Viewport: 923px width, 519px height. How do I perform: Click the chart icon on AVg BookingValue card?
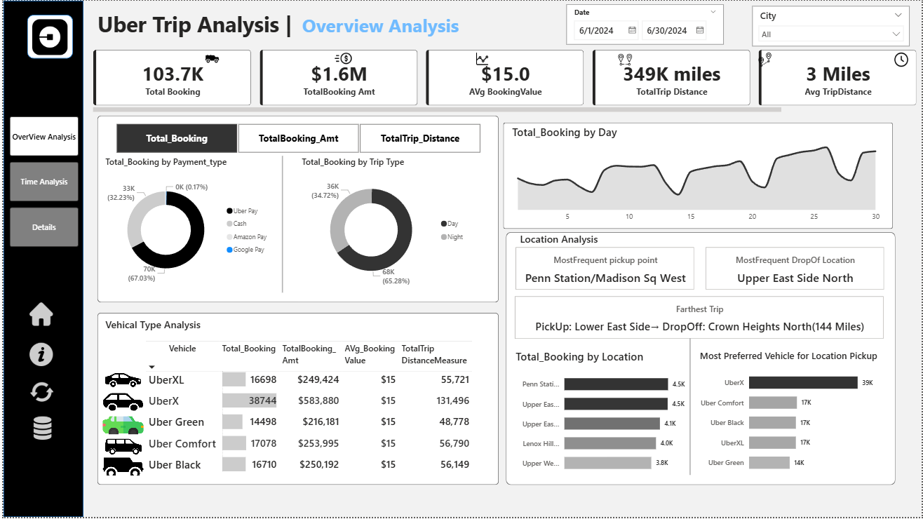[482, 59]
